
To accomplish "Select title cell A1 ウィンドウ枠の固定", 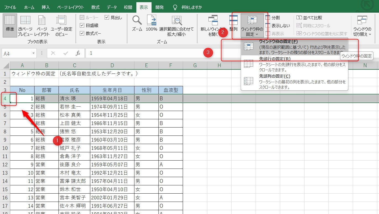I will 22,74.
